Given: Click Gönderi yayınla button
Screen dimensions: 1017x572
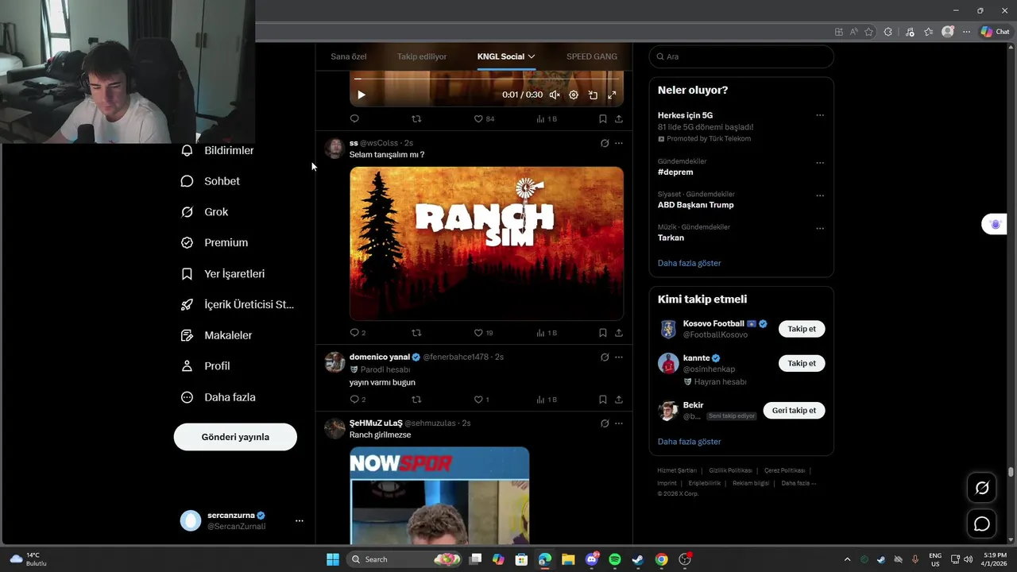Looking at the screenshot, I should pos(235,437).
